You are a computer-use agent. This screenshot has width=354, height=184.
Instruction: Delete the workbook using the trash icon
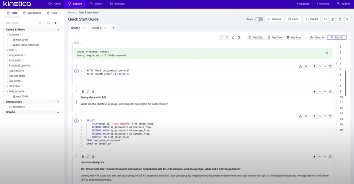(340, 19)
